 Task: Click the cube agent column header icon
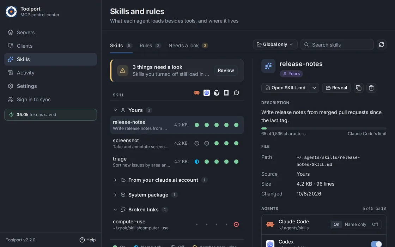pos(217,93)
